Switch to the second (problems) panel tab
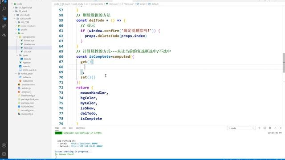 coord(64,128)
